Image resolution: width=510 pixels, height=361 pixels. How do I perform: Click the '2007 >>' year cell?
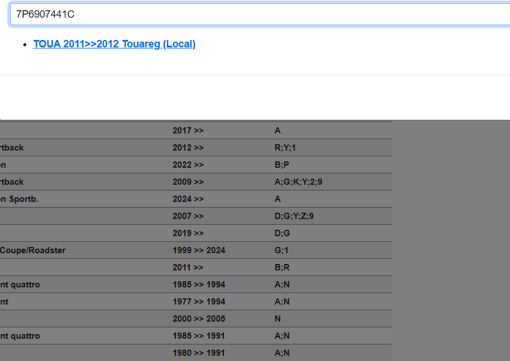188,216
